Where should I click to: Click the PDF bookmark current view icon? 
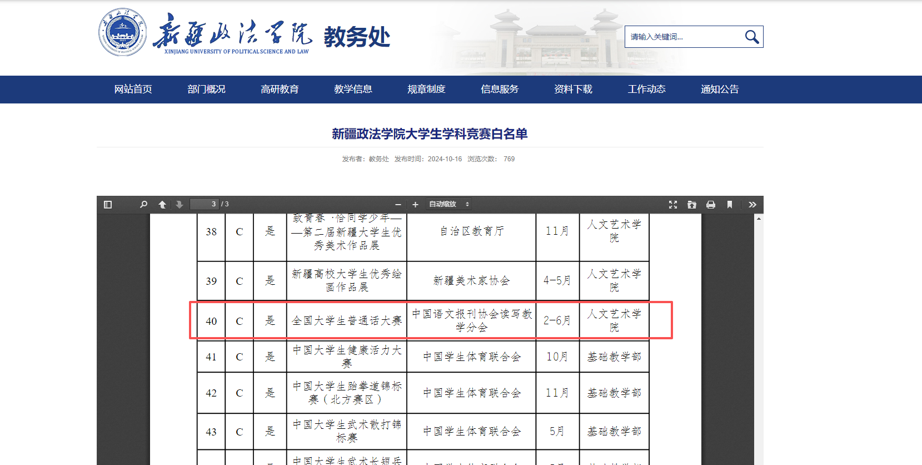click(x=730, y=205)
